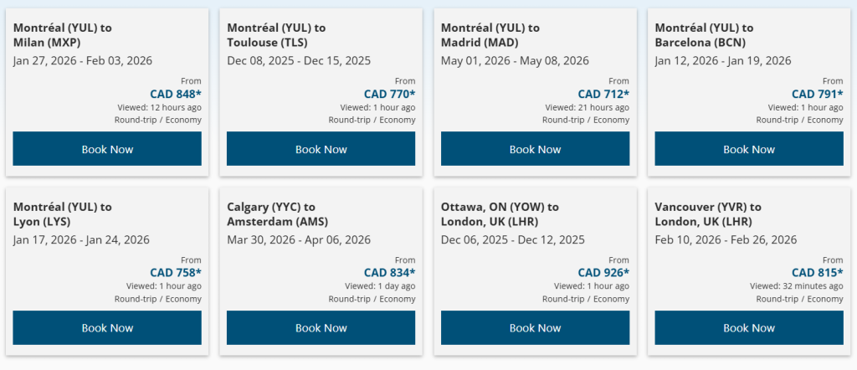Click the CAD 834 Amsterdam fare
Screen dimensions: 857x370
click(x=389, y=272)
